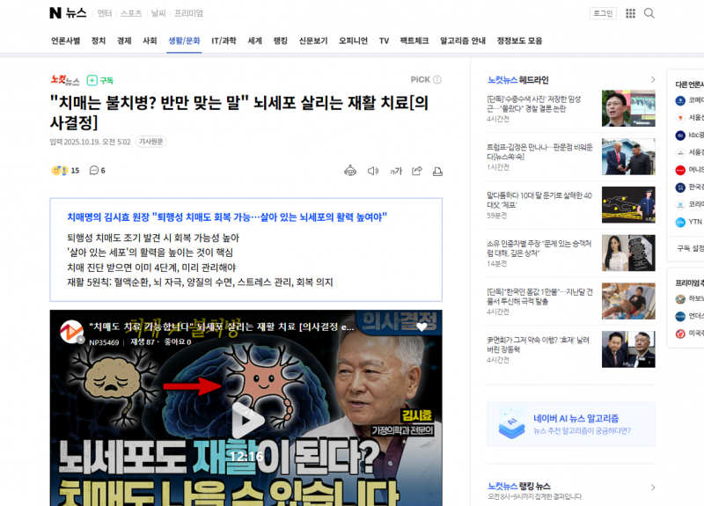Screen dimensions: 704x506
Task: Listen to article with speaker icon
Action: point(372,171)
